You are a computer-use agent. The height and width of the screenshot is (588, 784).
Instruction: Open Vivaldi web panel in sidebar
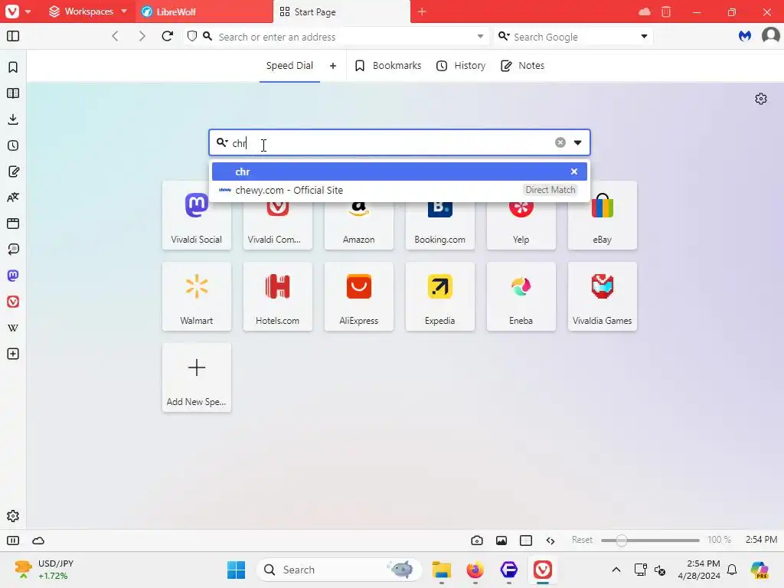[x=13, y=302]
